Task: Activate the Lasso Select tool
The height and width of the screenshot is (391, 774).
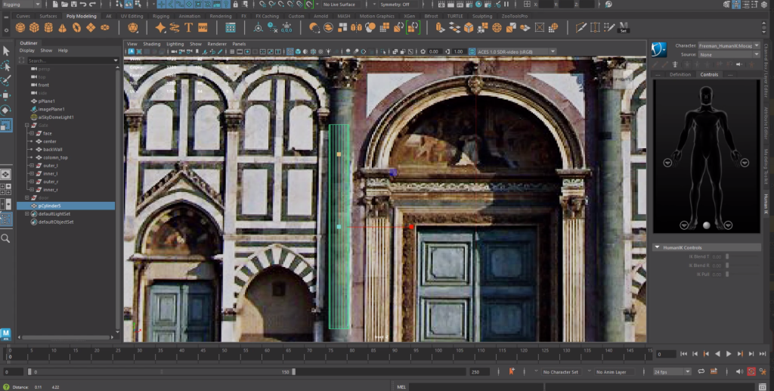Action: 6,66
